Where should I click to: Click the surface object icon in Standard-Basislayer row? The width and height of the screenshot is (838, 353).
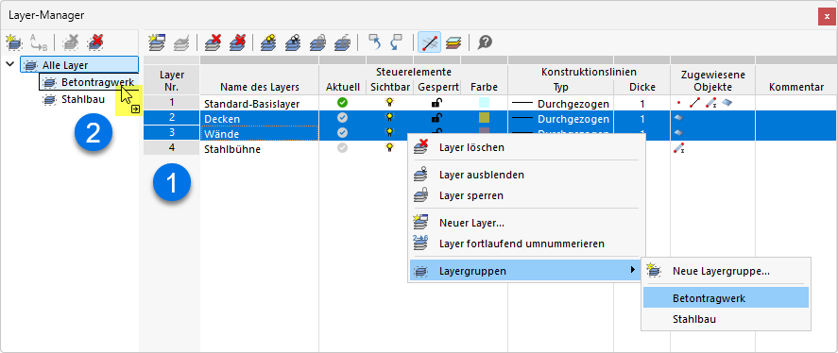(x=727, y=102)
